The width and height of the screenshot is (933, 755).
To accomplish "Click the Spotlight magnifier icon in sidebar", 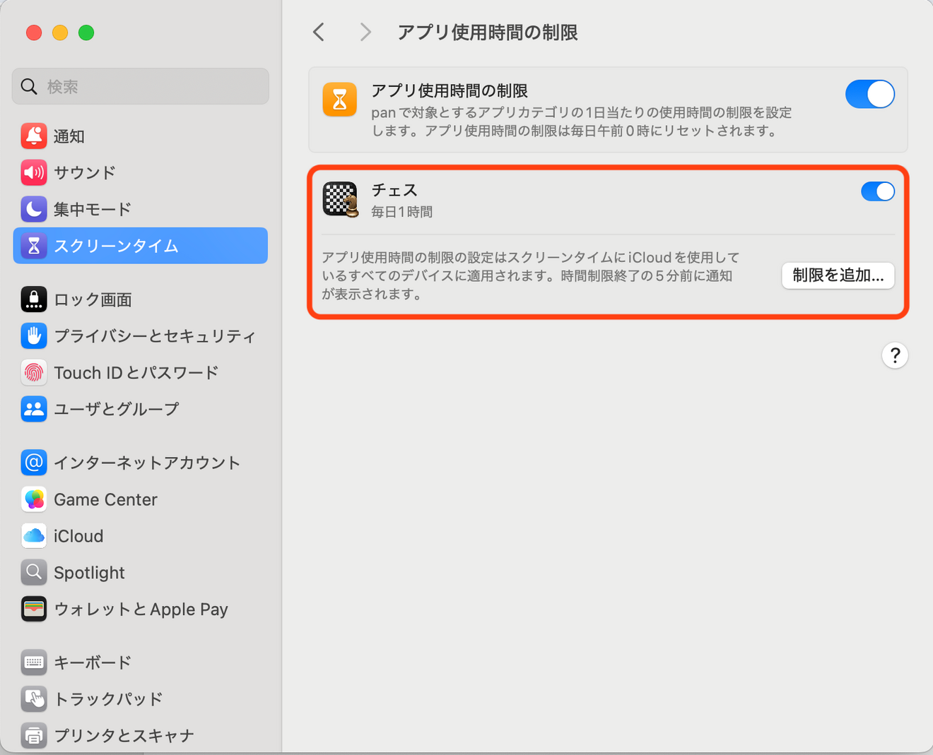I will [x=34, y=572].
